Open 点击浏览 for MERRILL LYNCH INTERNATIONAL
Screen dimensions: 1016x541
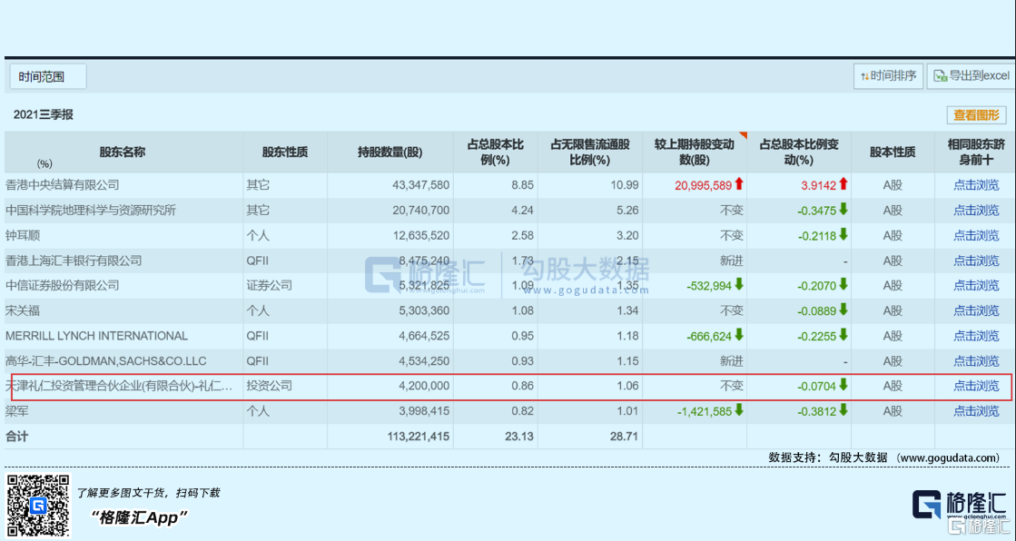976,336
